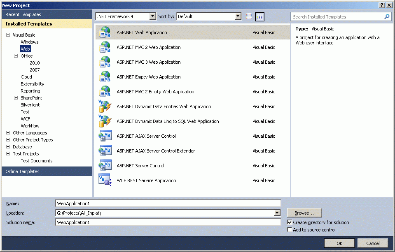
Task: Select the Web category in the tree
Action: (x=25, y=49)
